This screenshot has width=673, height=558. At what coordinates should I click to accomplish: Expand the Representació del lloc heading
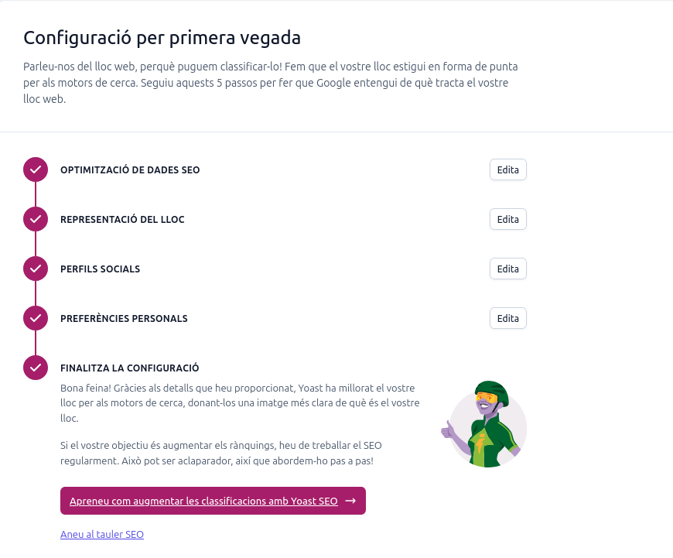point(122,219)
